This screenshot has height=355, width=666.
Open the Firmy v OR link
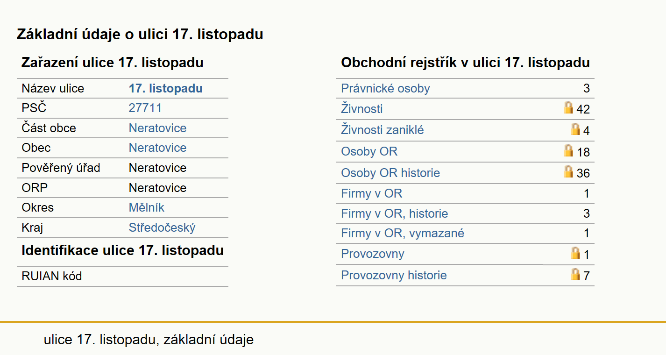pos(372,193)
